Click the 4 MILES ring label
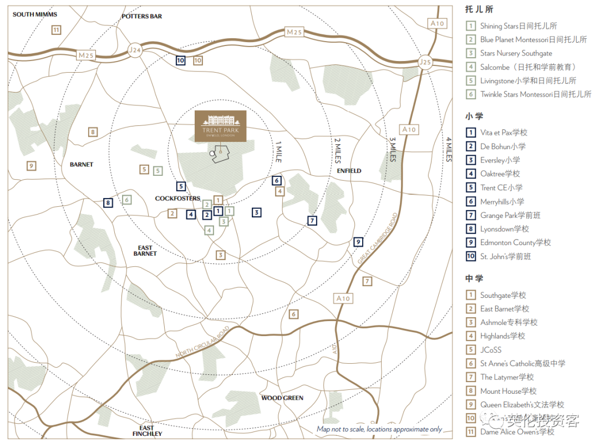 (449, 149)
